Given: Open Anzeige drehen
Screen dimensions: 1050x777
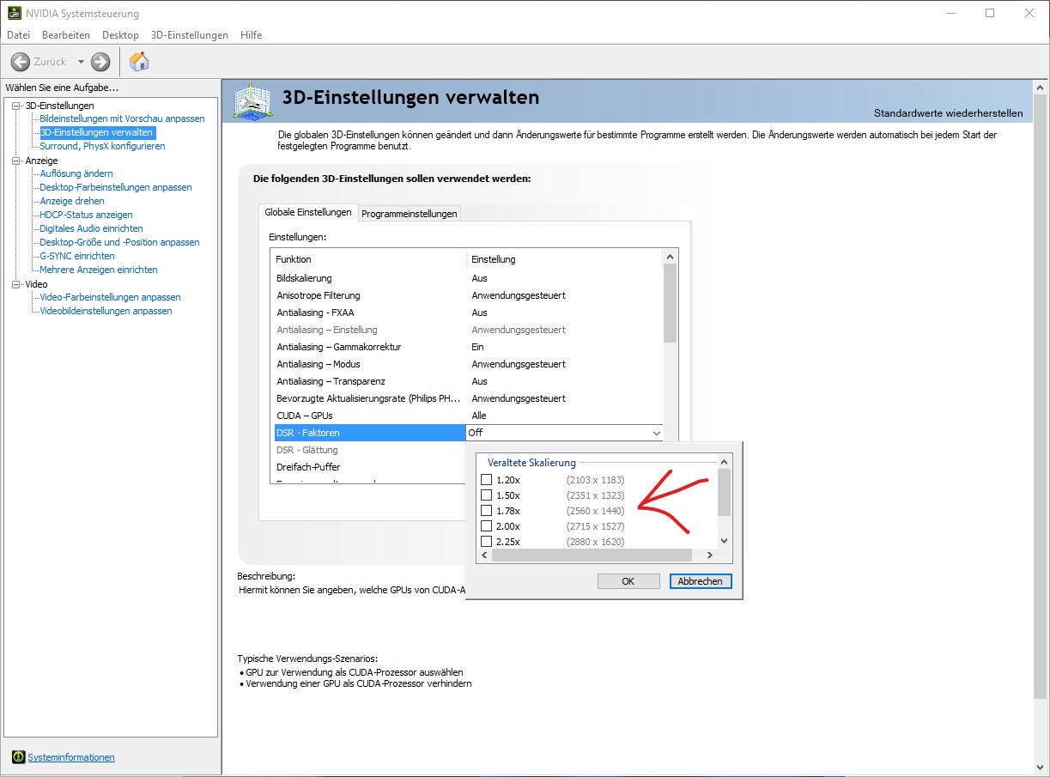Looking at the screenshot, I should tap(72, 201).
